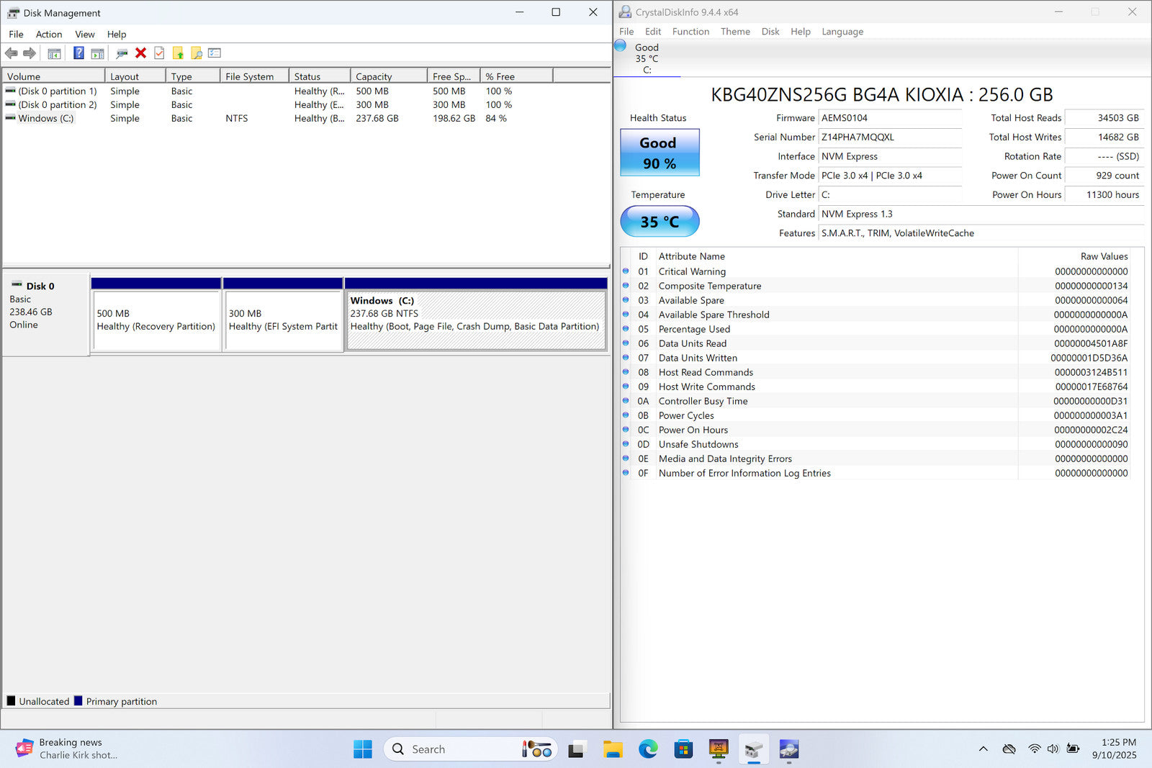Select the 300 MB EFI System Partition block
The width and height of the screenshot is (1152, 768).
(283, 320)
